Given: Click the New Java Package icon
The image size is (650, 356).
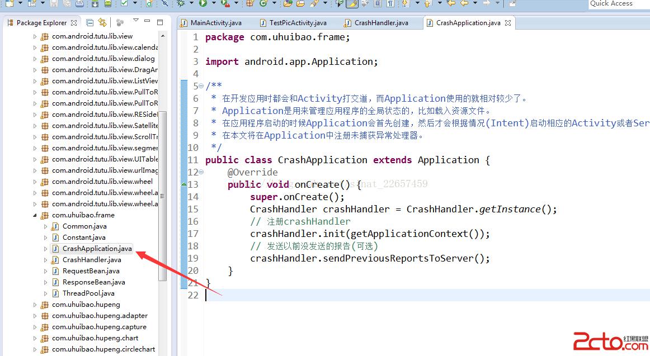Looking at the screenshot, I should (x=250, y=3).
